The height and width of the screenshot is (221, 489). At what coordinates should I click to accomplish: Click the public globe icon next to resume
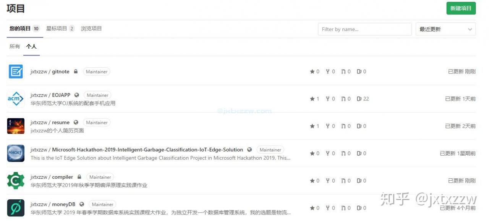(76, 122)
